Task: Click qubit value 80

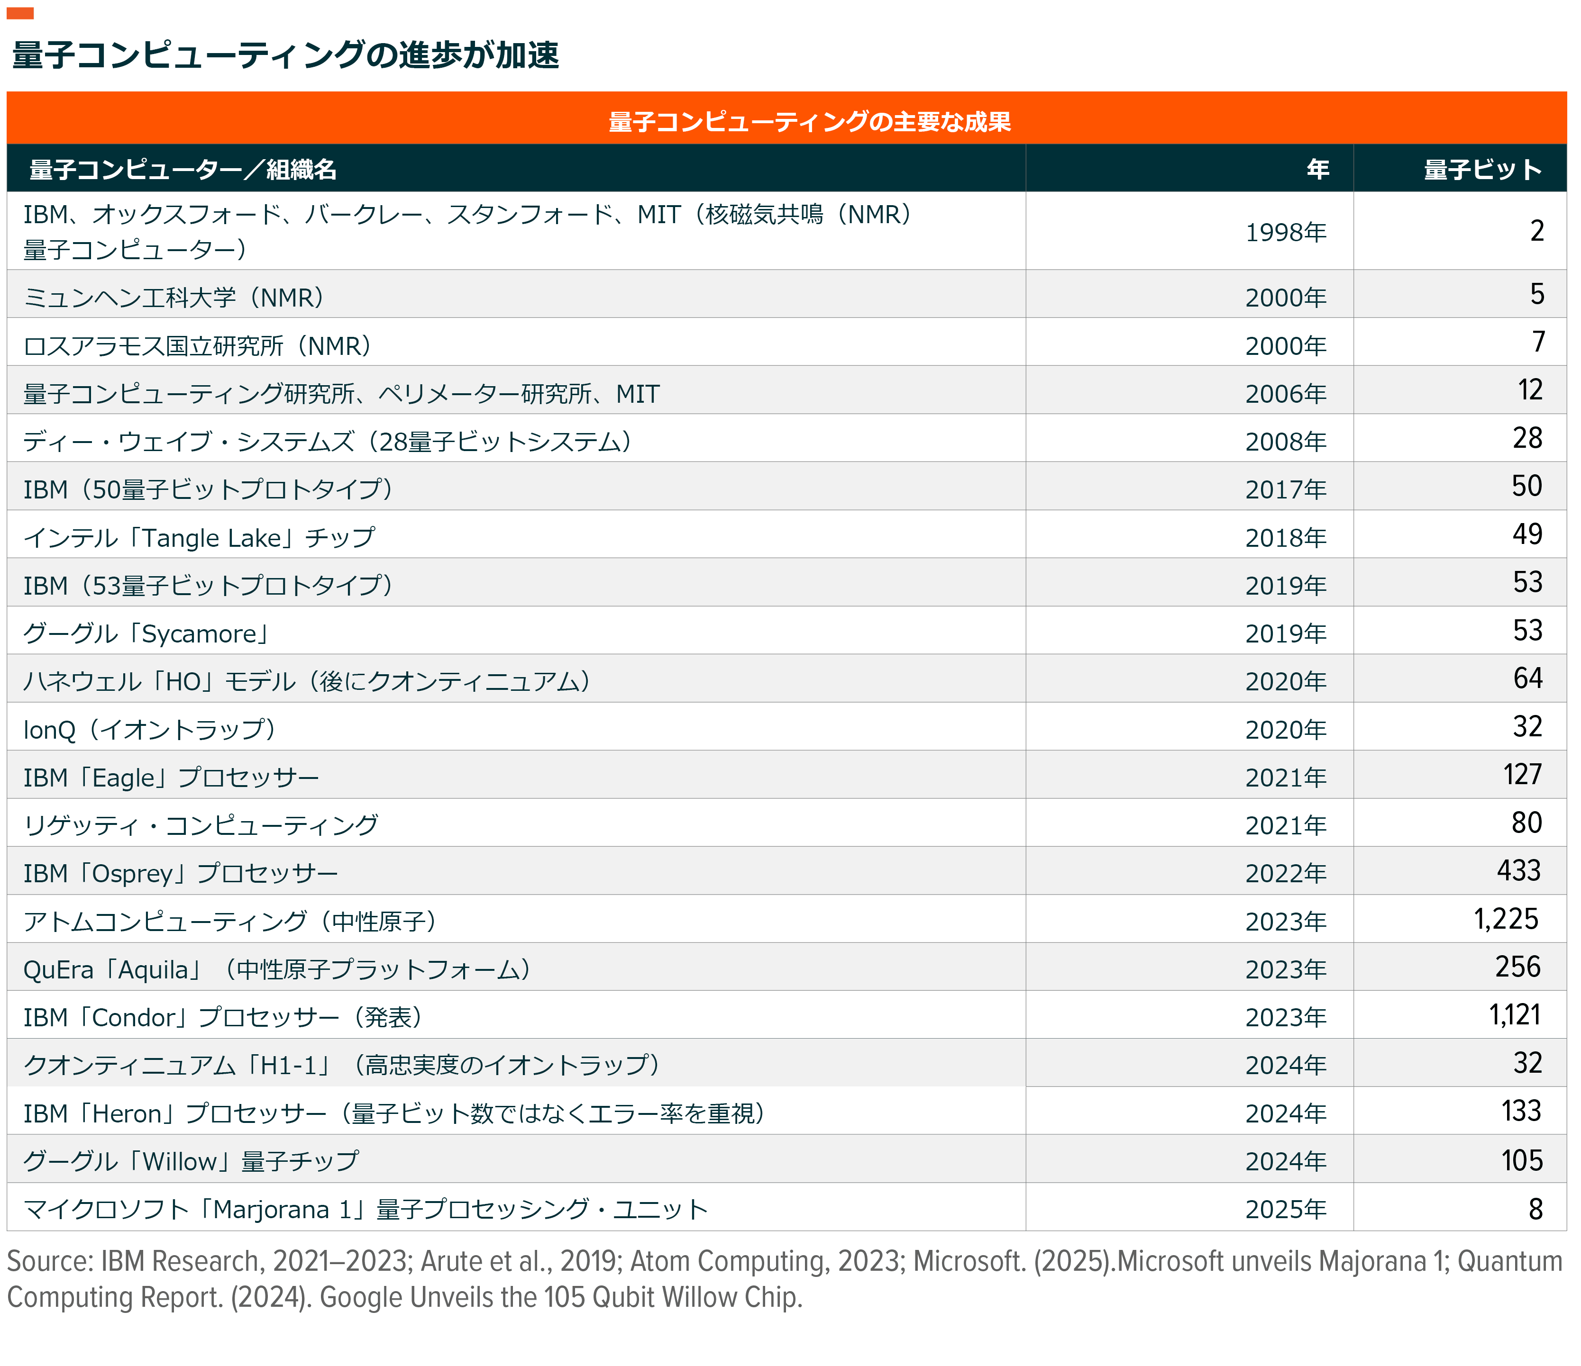Action: (1527, 822)
